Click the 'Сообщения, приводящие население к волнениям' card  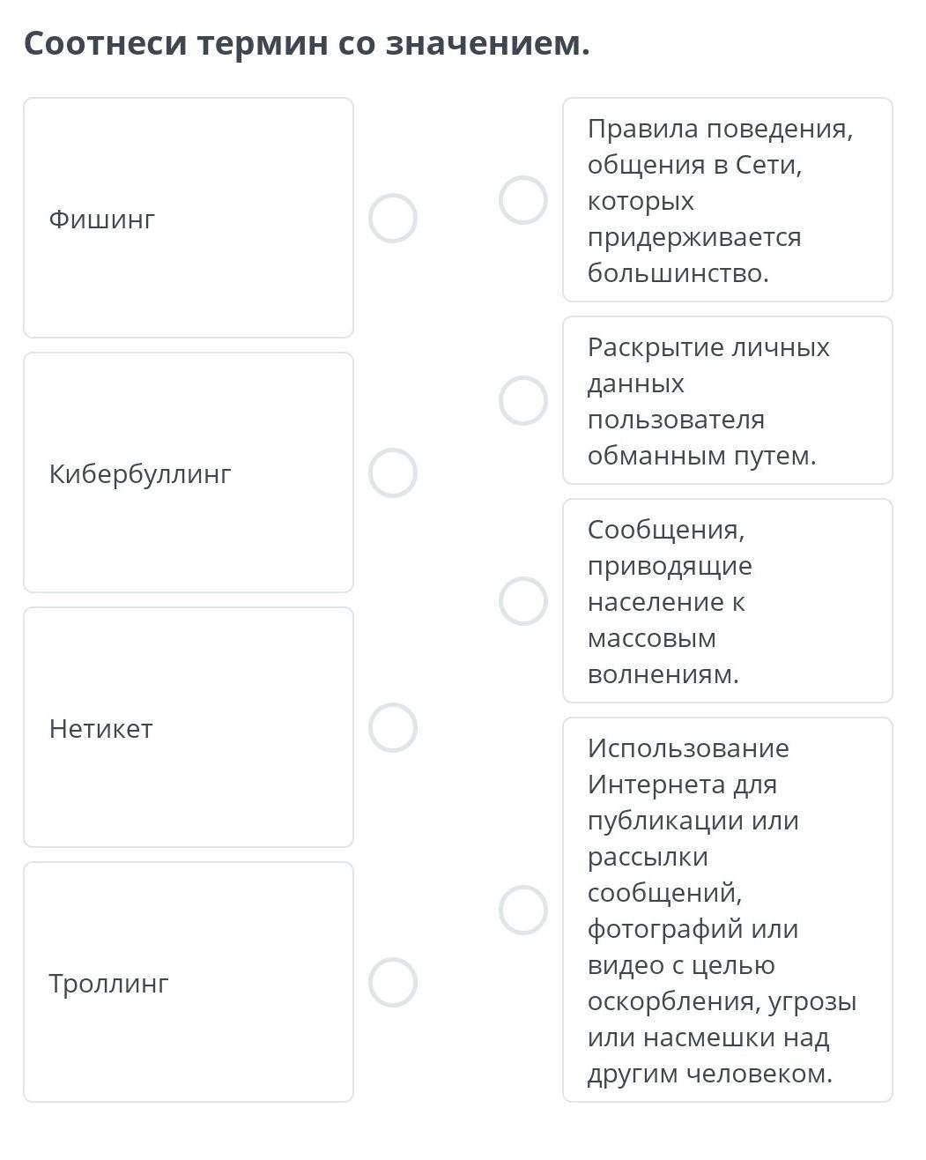[x=728, y=601]
